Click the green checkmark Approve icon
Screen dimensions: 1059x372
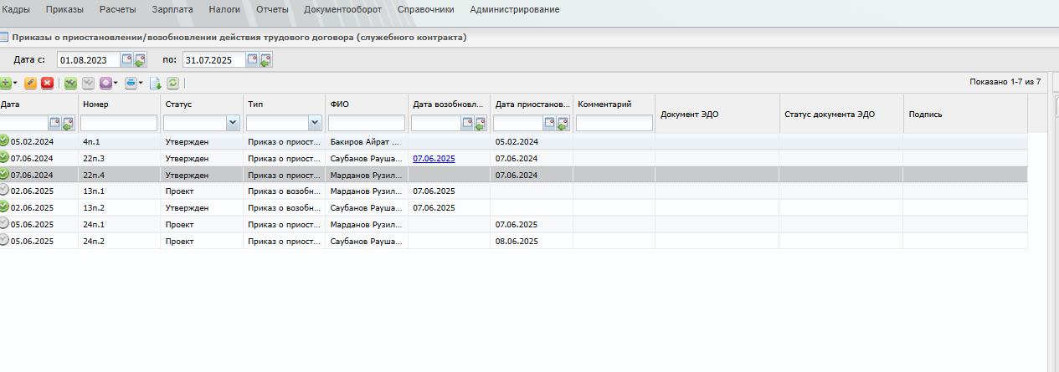coord(71,83)
